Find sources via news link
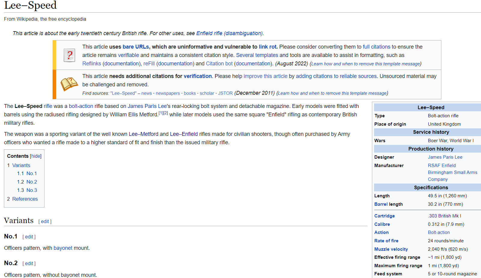Screen dimensions: 481x278 [x=147, y=93]
